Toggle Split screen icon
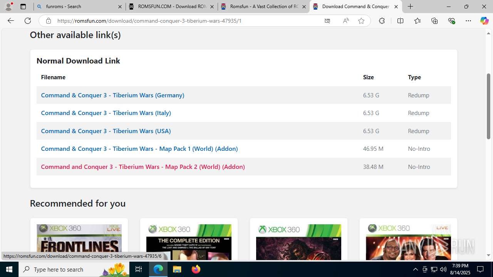This screenshot has height=277, width=493. [400, 21]
